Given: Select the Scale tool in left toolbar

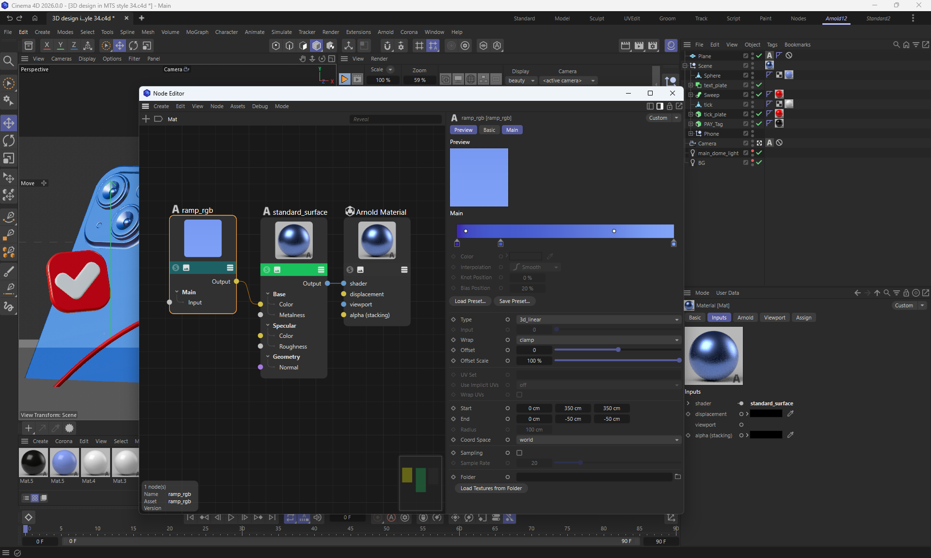Looking at the screenshot, I should coord(9,159).
